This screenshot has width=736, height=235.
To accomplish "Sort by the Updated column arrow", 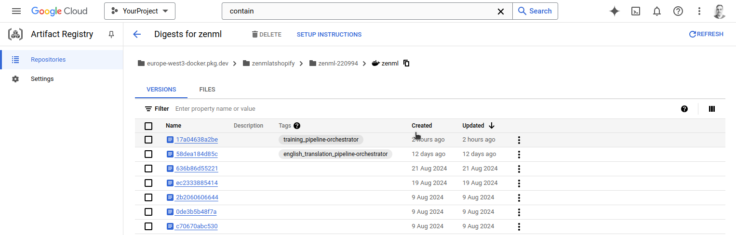I will [x=492, y=126].
